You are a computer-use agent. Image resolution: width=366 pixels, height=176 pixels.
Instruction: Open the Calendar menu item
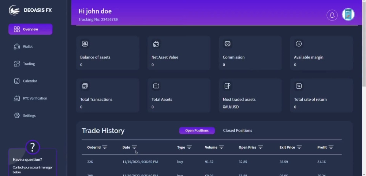pos(30,81)
